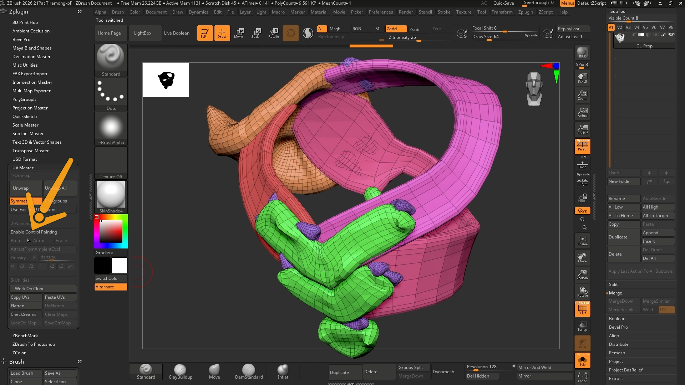Viewport: 685px width, 385px height.
Task: Expand the Boolean section in SubTool
Action: coord(617,319)
